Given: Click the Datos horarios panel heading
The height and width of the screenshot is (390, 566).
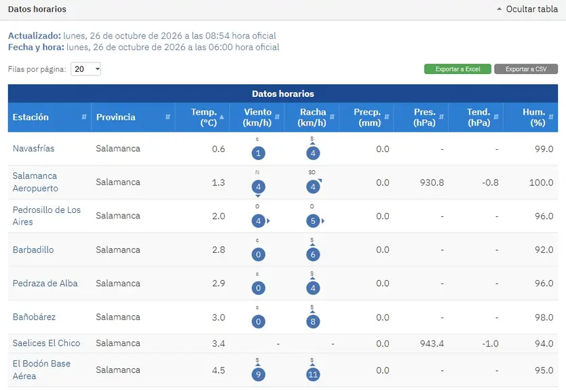Looking at the screenshot, I should (37, 9).
